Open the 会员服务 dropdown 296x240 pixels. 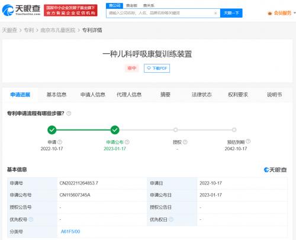coord(282,13)
